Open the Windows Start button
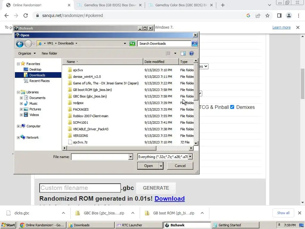This screenshot has height=229, width=305. 8,225
